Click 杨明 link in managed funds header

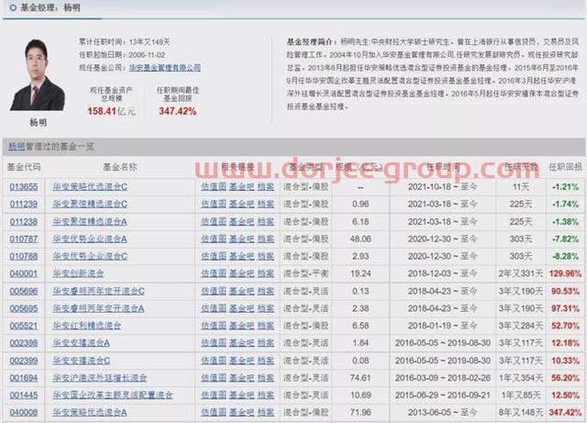click(17, 147)
